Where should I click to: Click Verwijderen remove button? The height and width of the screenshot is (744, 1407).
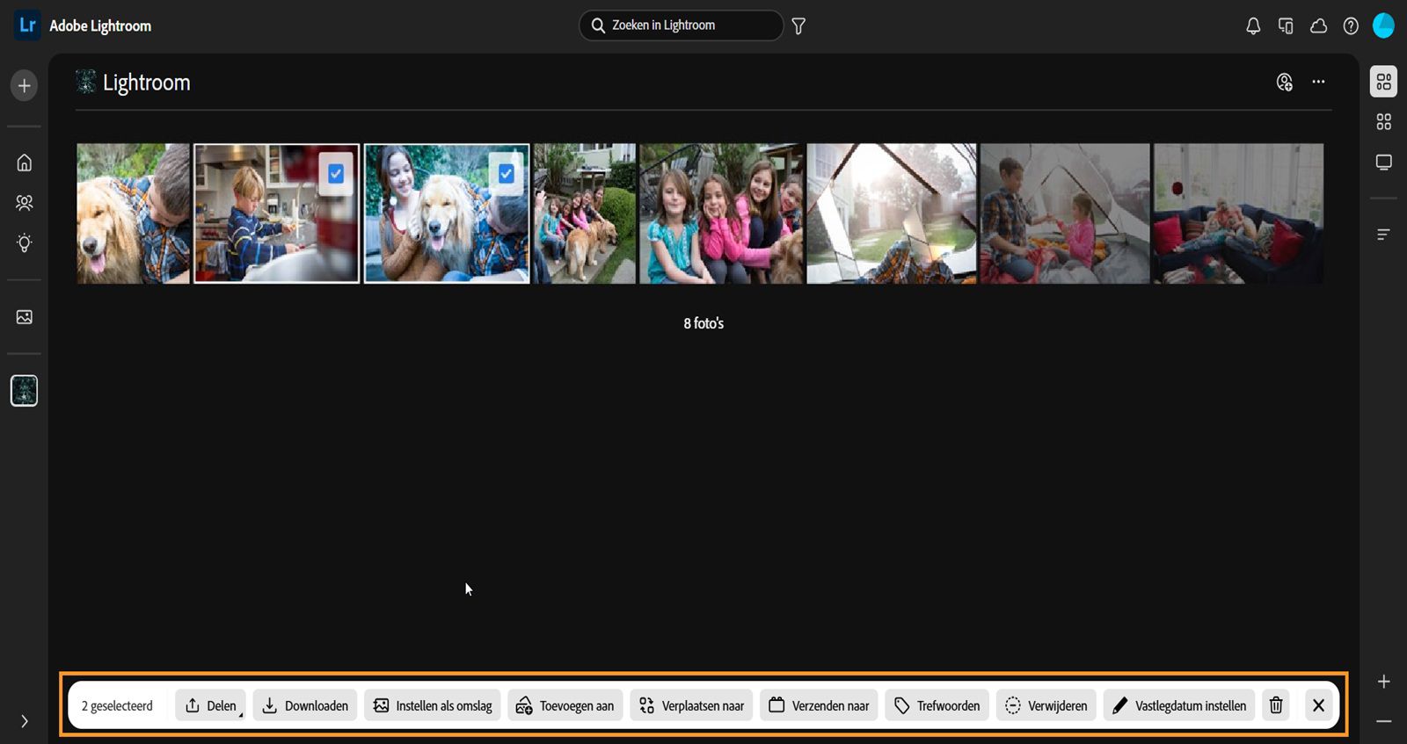pos(1046,705)
